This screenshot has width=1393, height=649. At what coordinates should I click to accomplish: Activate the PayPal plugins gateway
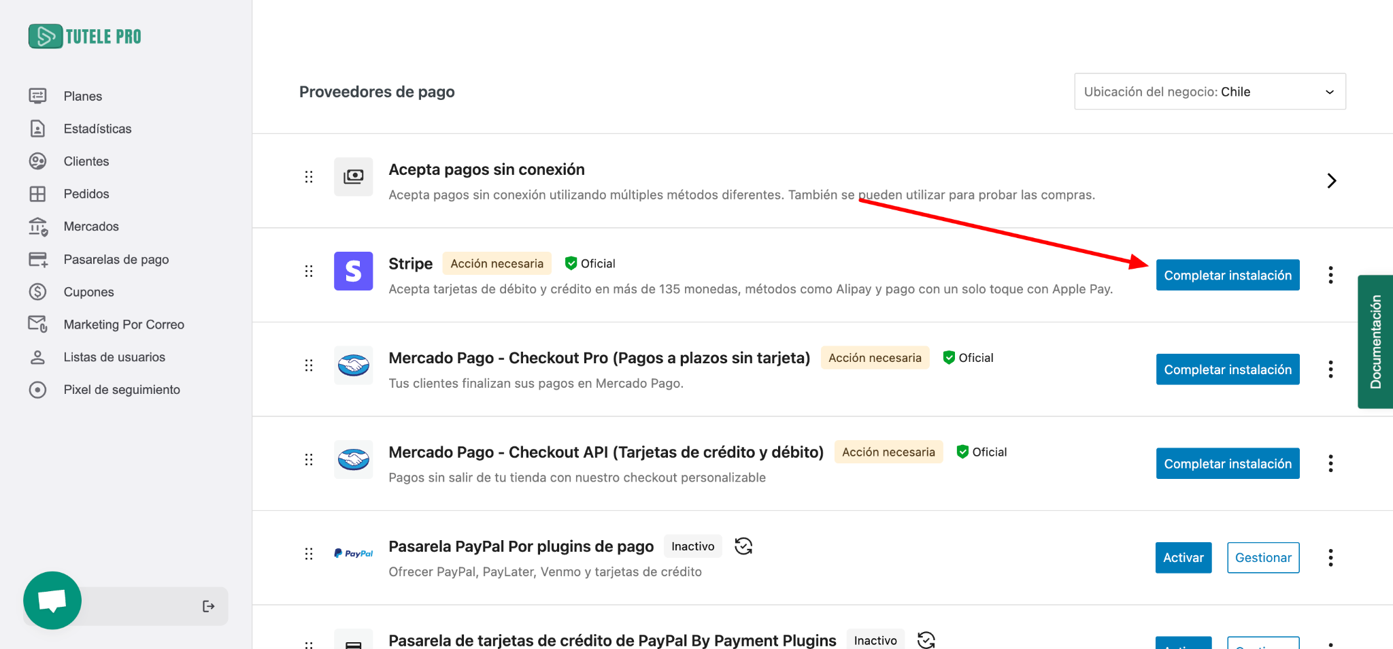coord(1184,558)
